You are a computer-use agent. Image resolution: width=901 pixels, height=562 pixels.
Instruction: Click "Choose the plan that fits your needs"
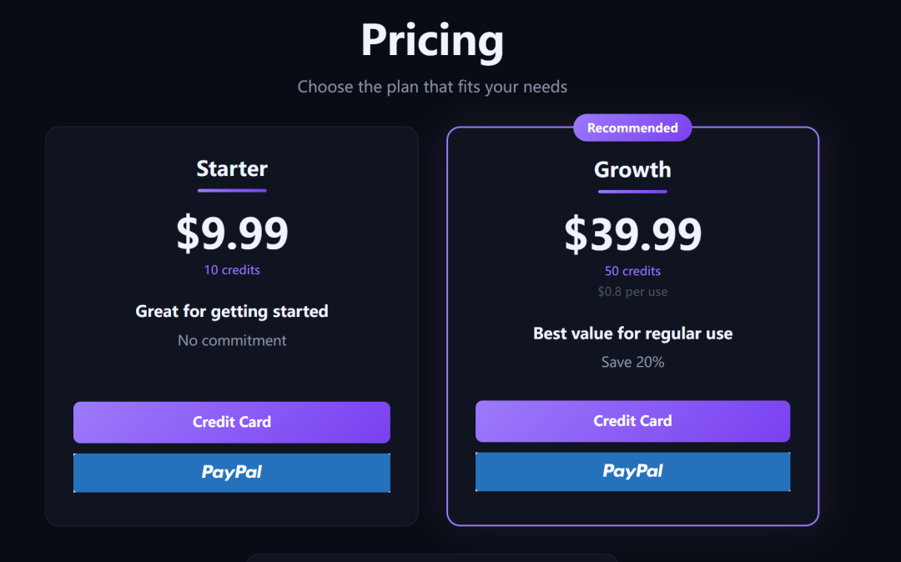432,87
